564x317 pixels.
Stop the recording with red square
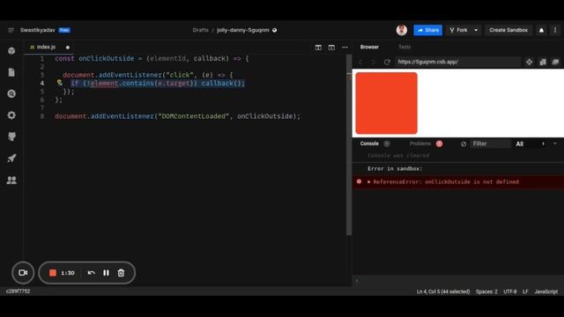click(x=53, y=273)
